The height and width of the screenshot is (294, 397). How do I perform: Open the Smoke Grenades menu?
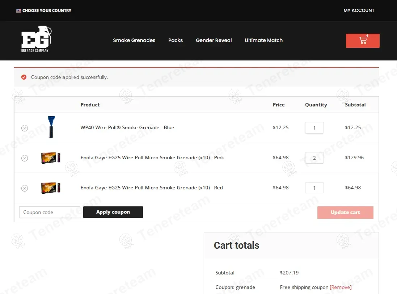(134, 40)
